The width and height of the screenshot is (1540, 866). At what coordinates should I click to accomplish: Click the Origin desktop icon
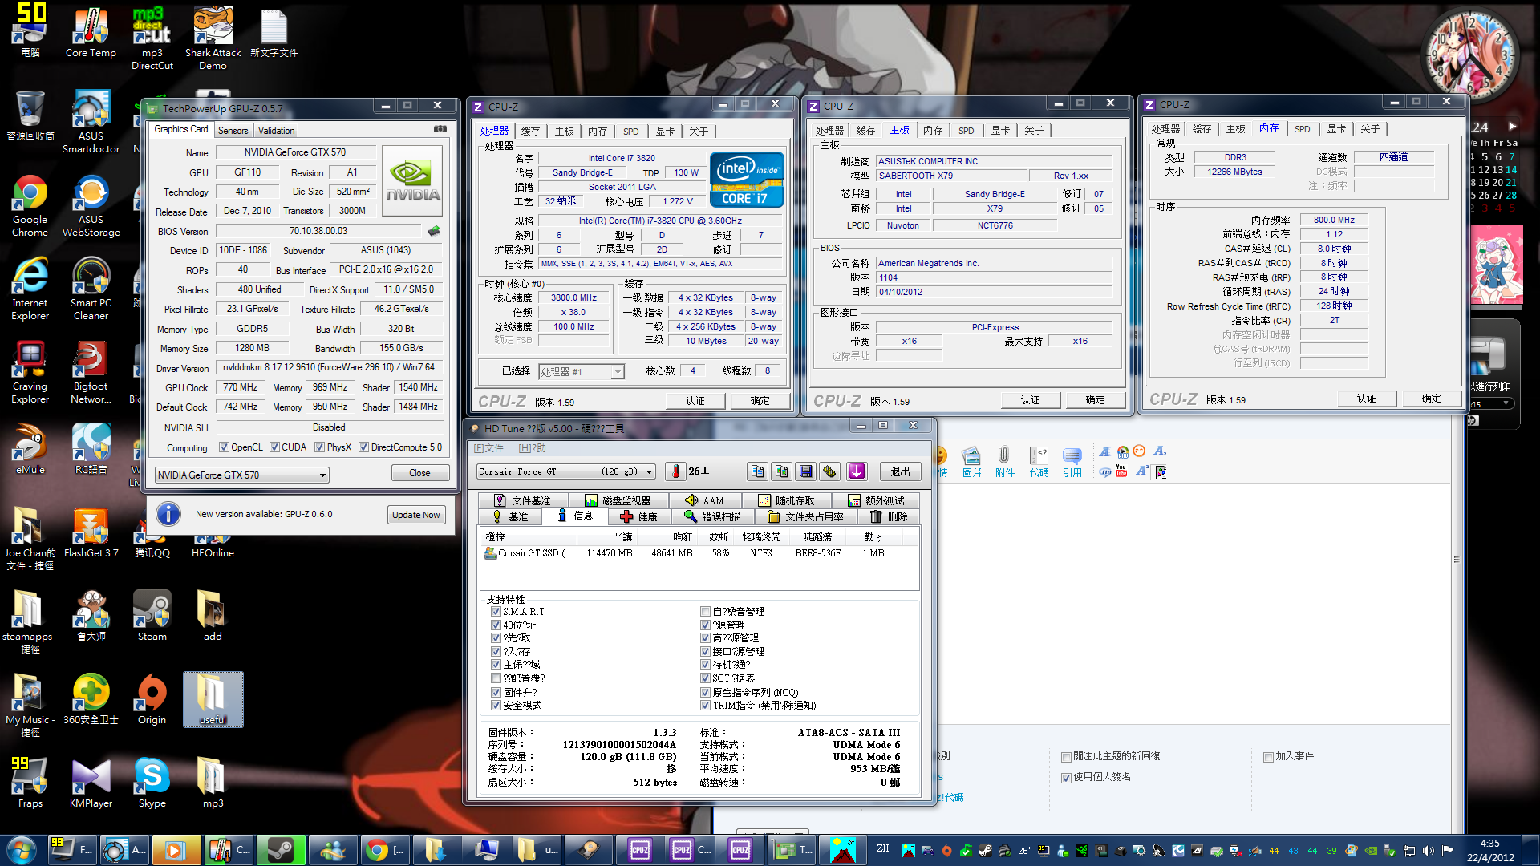152,699
